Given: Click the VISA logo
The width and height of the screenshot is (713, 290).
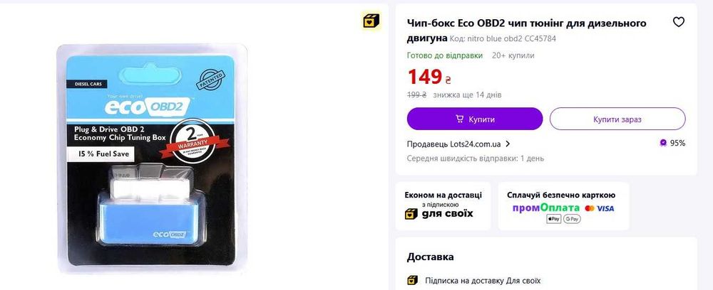Looking at the screenshot, I should click(605, 208).
